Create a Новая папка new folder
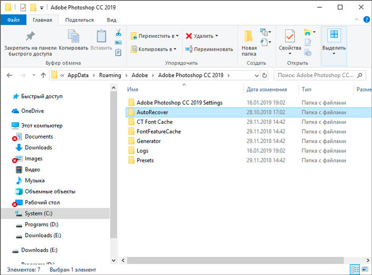This screenshot has height=275, width=372. (249, 43)
